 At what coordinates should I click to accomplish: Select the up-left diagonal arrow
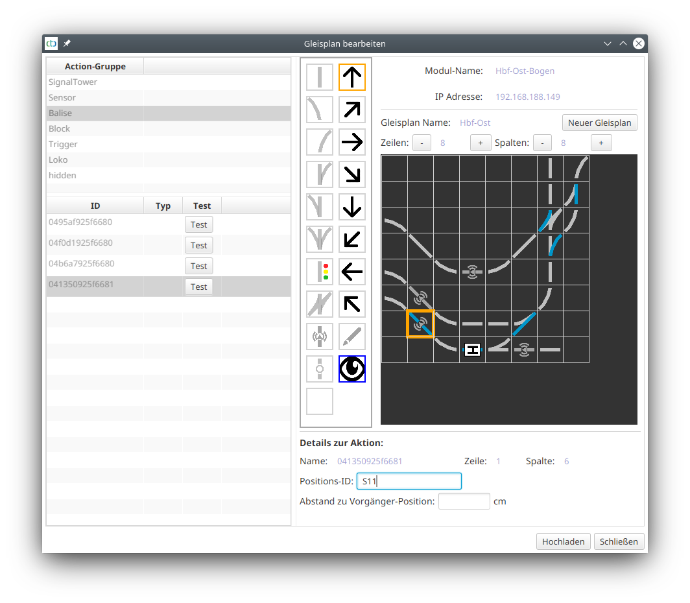352,304
